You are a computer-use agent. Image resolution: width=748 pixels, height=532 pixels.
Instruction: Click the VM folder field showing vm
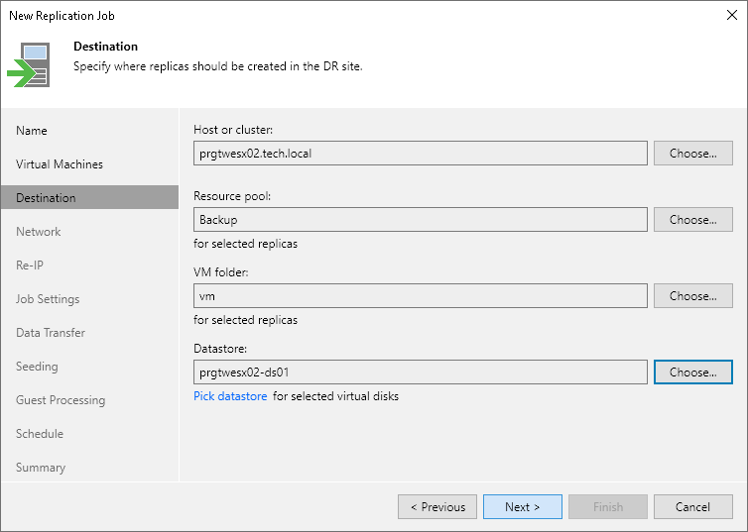click(421, 296)
